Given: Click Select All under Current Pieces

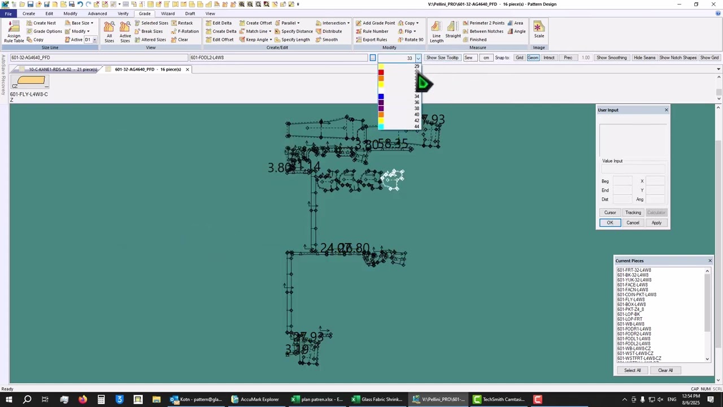Looking at the screenshot, I should click(x=632, y=370).
